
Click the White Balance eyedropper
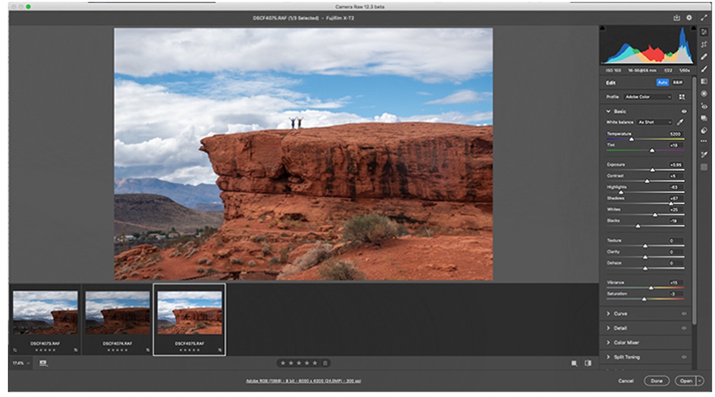click(x=680, y=122)
